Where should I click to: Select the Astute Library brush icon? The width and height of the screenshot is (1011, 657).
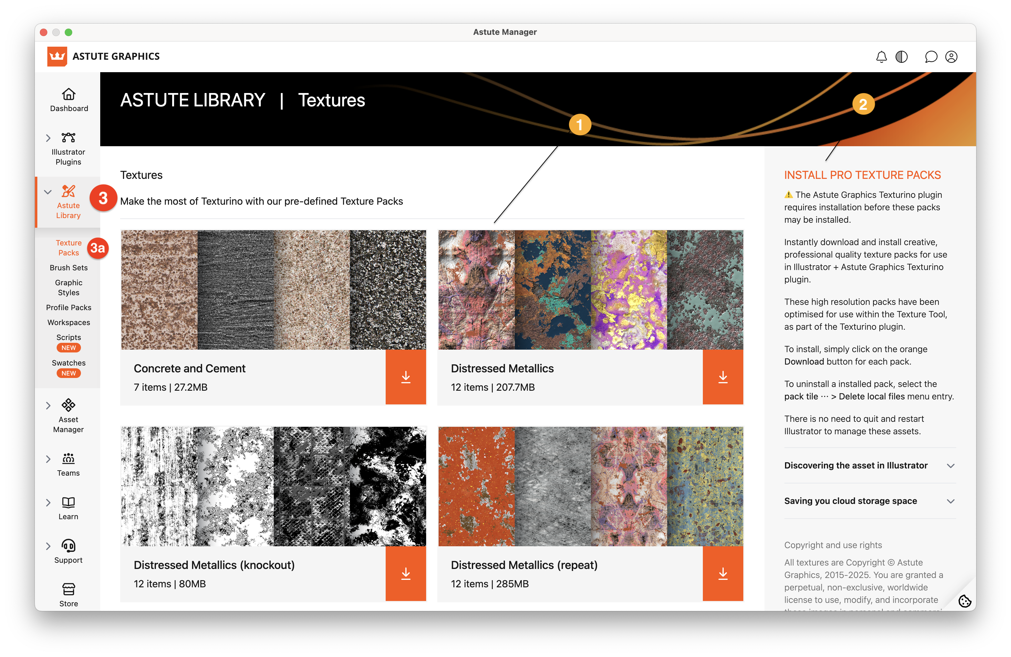click(68, 191)
